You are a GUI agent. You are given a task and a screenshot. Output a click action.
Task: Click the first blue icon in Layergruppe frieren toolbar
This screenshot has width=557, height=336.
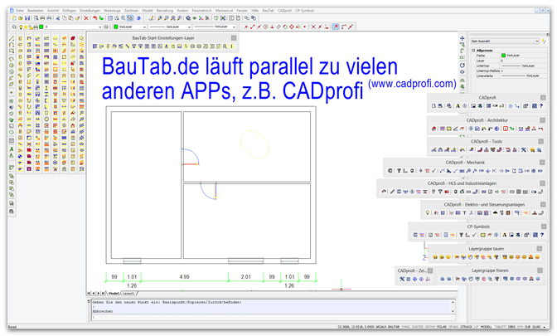click(443, 279)
